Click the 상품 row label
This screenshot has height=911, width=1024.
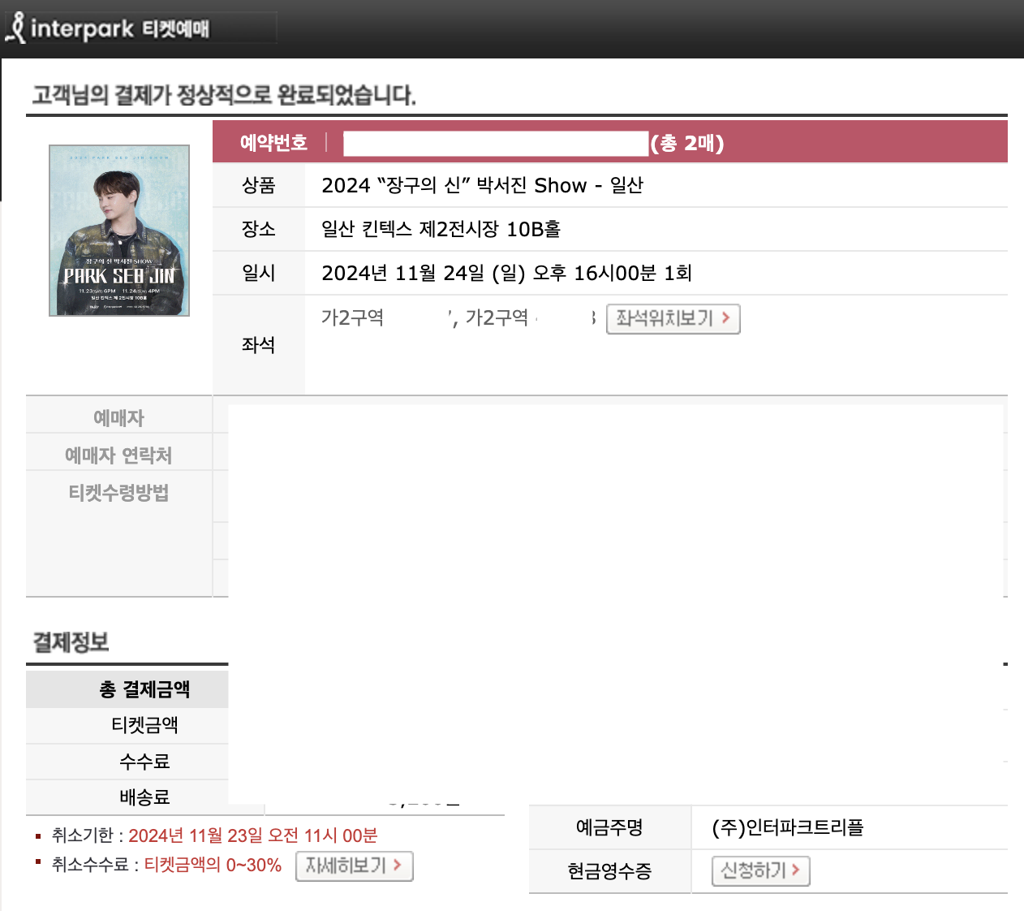click(259, 186)
